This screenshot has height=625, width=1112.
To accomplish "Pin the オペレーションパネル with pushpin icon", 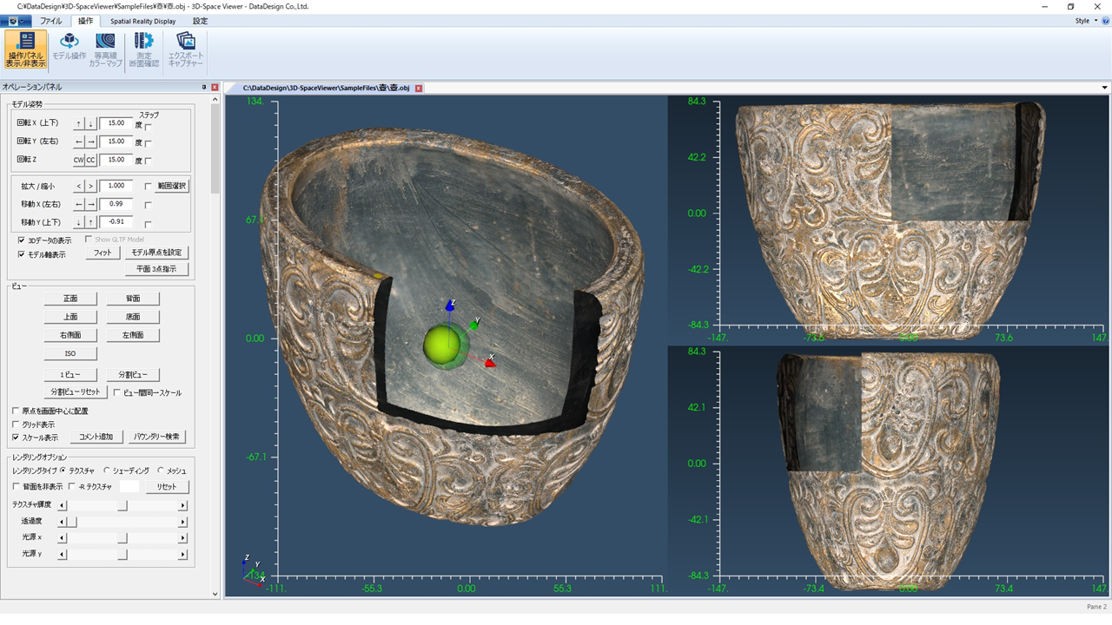I will (204, 87).
